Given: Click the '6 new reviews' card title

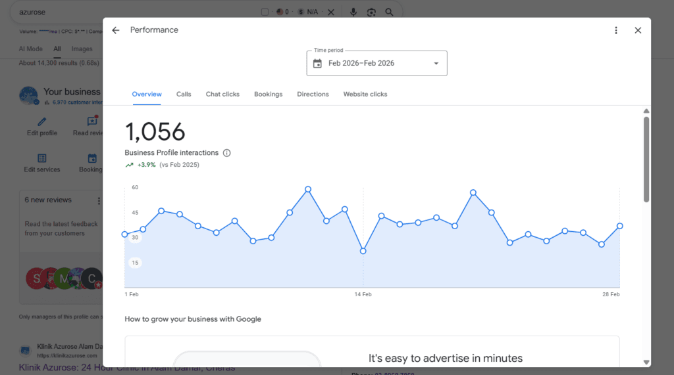Looking at the screenshot, I should point(48,200).
